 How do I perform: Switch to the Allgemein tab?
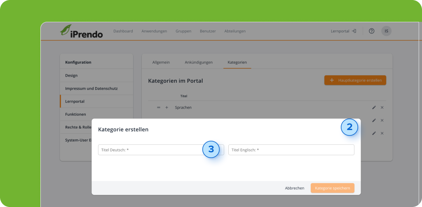tap(161, 62)
